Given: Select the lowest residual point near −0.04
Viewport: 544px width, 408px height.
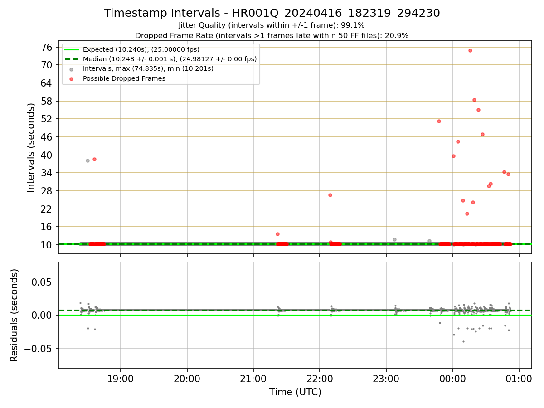Looking at the screenshot, I should click(x=463, y=341).
